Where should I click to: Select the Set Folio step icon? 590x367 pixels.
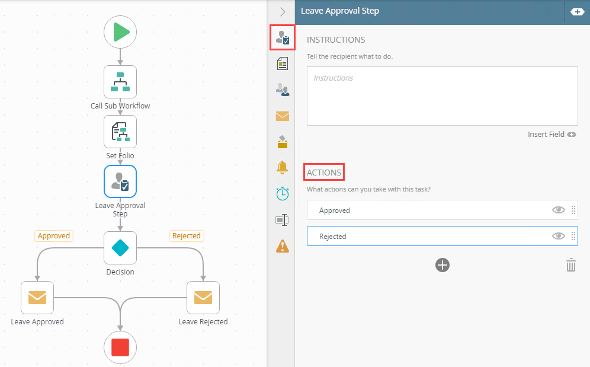(120, 132)
